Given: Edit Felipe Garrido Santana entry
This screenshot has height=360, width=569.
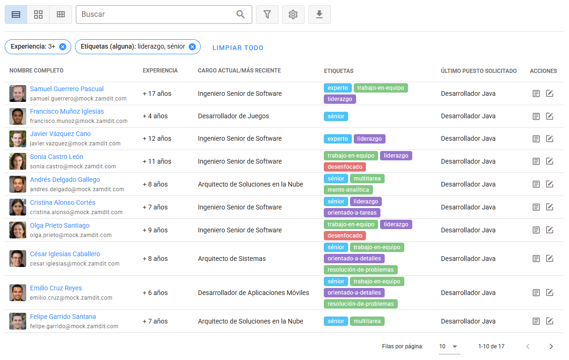Looking at the screenshot, I should click(x=549, y=321).
